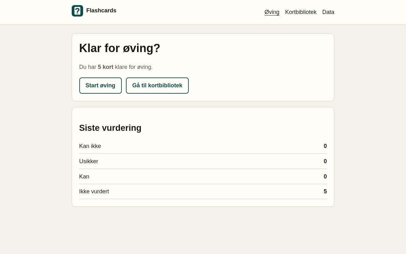Image resolution: width=406 pixels, height=254 pixels.
Task: Click the Kan ikke count value
Action: click(x=325, y=146)
